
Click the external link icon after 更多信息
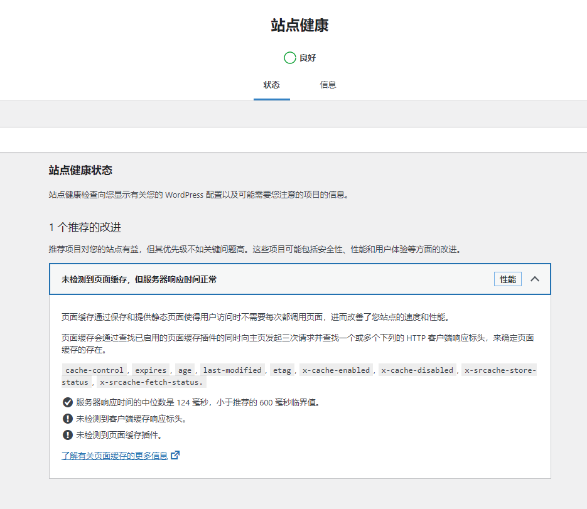tap(175, 456)
